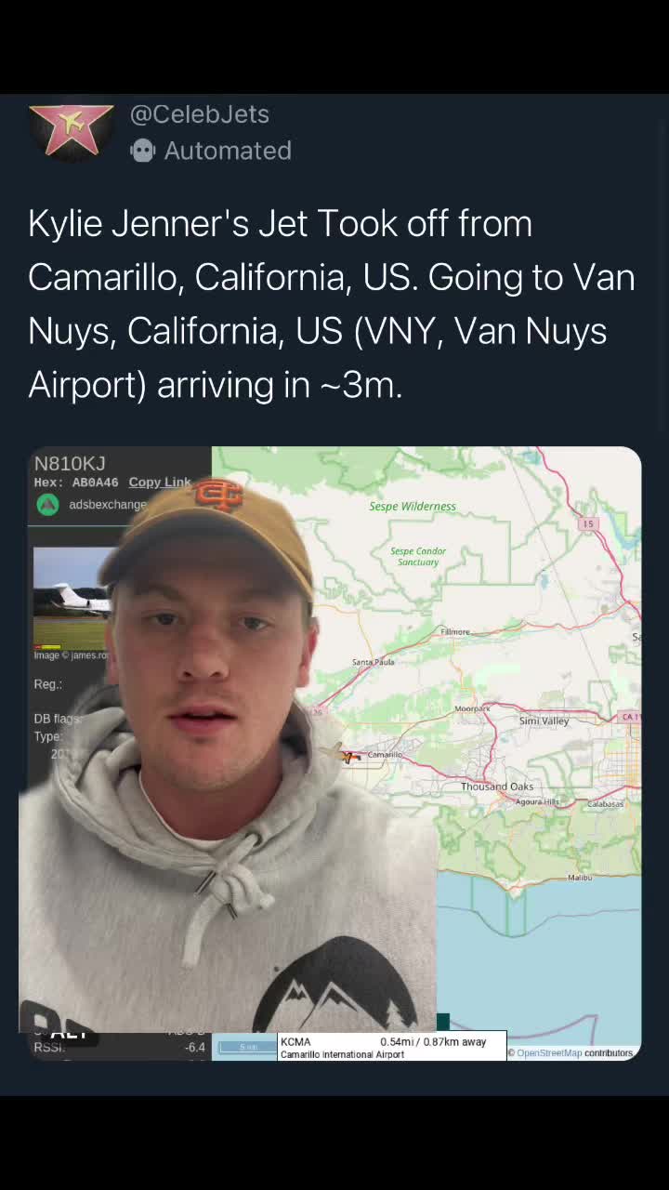This screenshot has height=1190, width=669.
Task: Open the CelebJets star profile avatar
Action: (71, 131)
